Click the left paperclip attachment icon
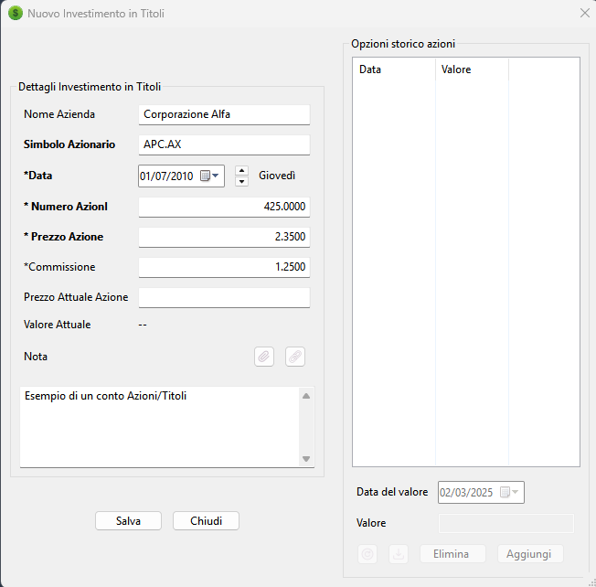The width and height of the screenshot is (596, 587). pyautogui.click(x=263, y=357)
